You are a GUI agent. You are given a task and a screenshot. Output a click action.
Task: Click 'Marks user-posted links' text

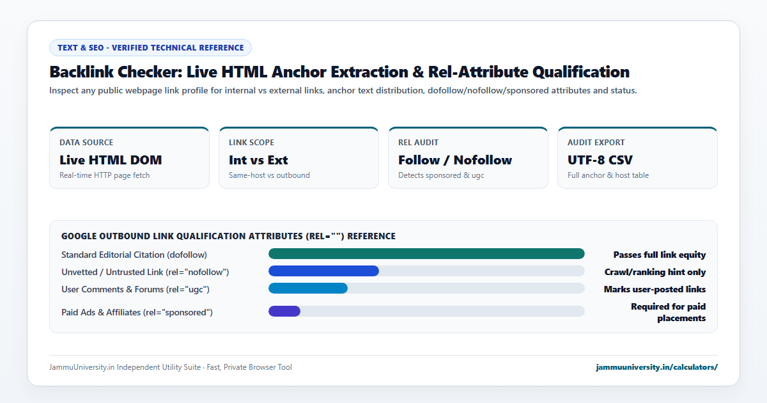655,289
